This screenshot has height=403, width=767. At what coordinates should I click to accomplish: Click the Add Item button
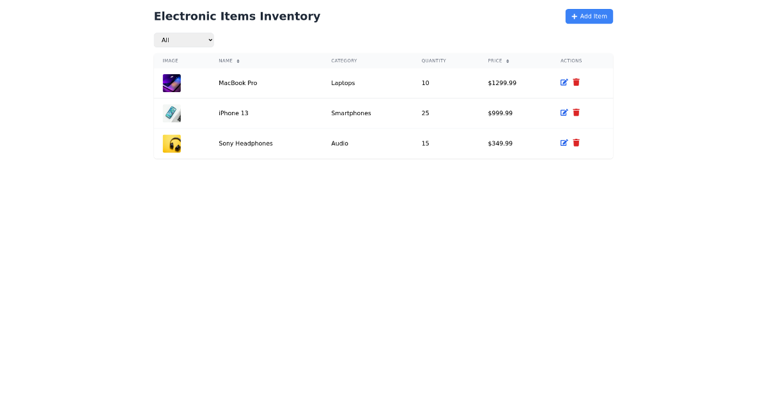point(589,16)
